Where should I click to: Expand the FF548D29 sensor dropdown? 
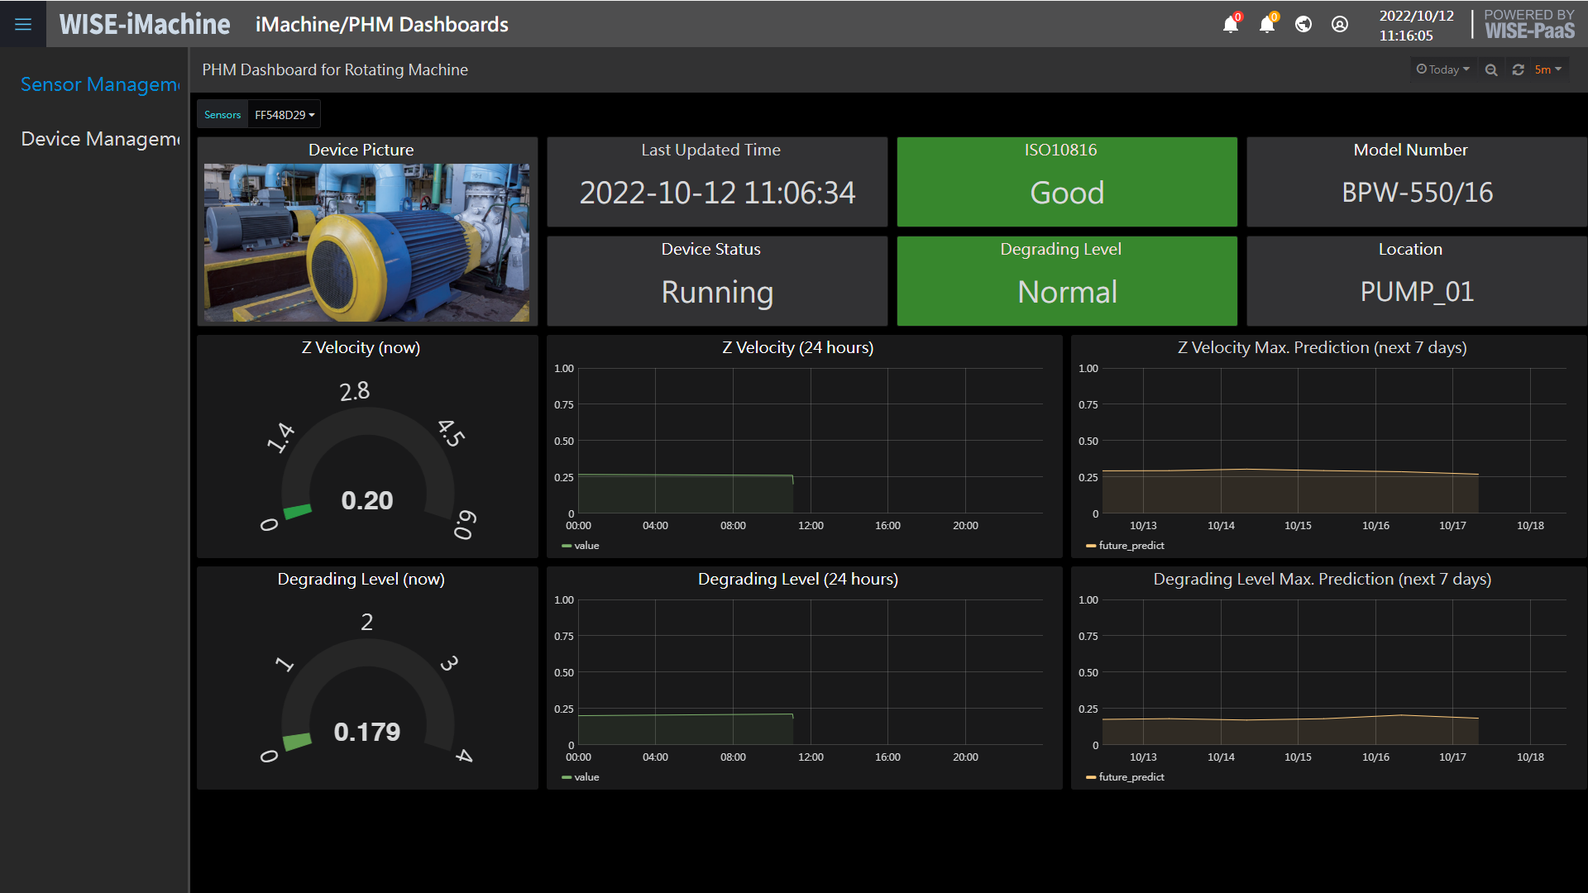coord(284,114)
